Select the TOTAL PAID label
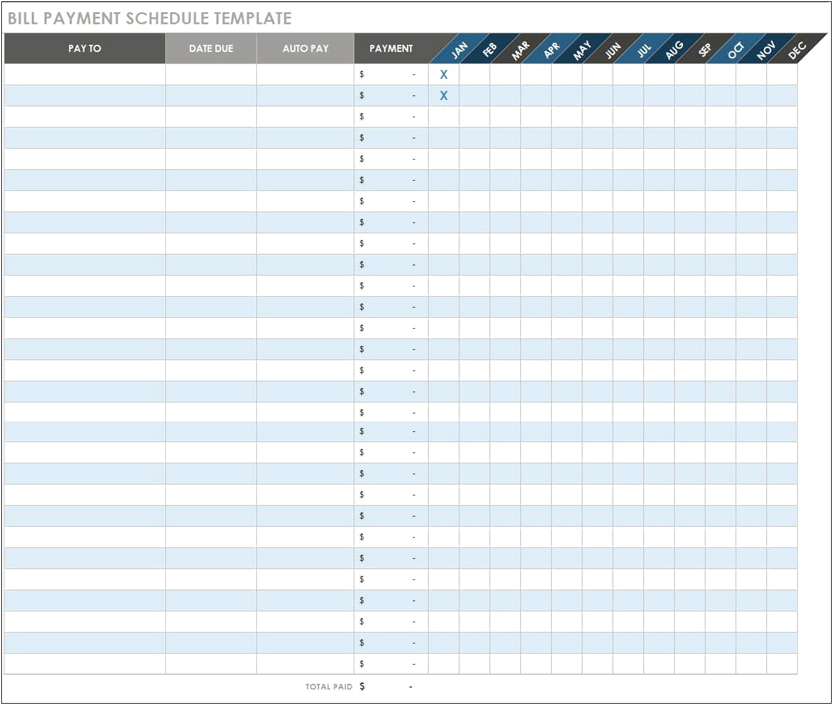This screenshot has height=705, width=833. coord(329,686)
